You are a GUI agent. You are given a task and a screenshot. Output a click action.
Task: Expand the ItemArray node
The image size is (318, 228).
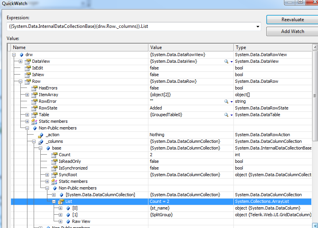[x=27, y=95]
